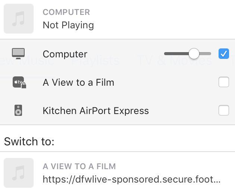
Task: Click the A View to a Film artwork thumbnail
Action: (x=18, y=173)
